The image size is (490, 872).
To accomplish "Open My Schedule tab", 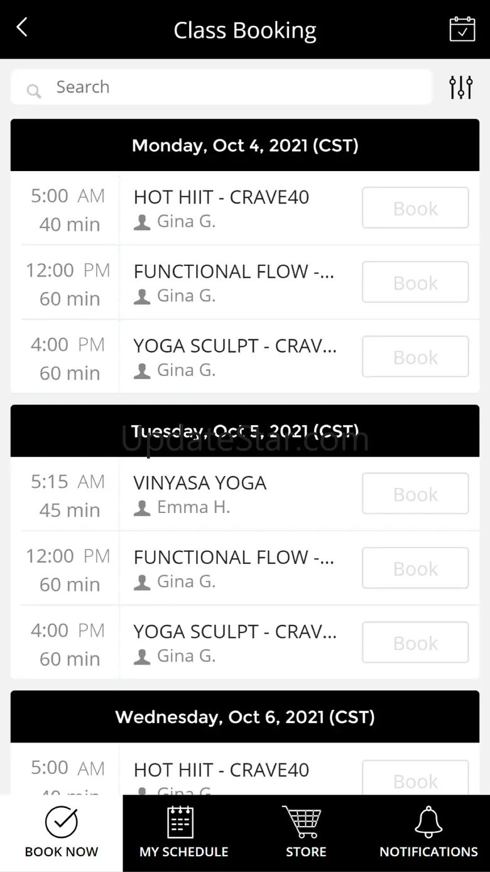I will click(184, 833).
